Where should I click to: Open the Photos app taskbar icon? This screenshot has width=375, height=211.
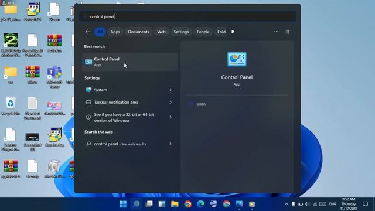click(x=239, y=204)
